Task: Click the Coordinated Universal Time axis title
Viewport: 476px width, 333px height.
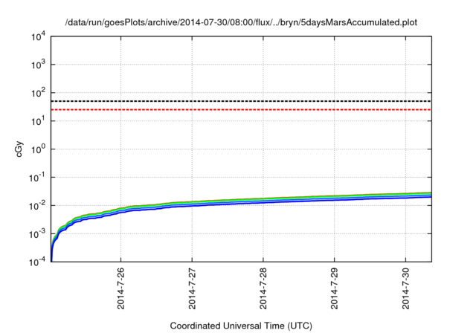Action: tap(241, 326)
